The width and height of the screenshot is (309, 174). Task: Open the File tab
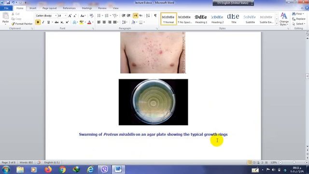point(6,8)
